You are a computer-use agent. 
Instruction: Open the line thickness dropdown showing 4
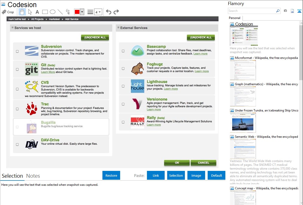pyautogui.click(x=98, y=12)
